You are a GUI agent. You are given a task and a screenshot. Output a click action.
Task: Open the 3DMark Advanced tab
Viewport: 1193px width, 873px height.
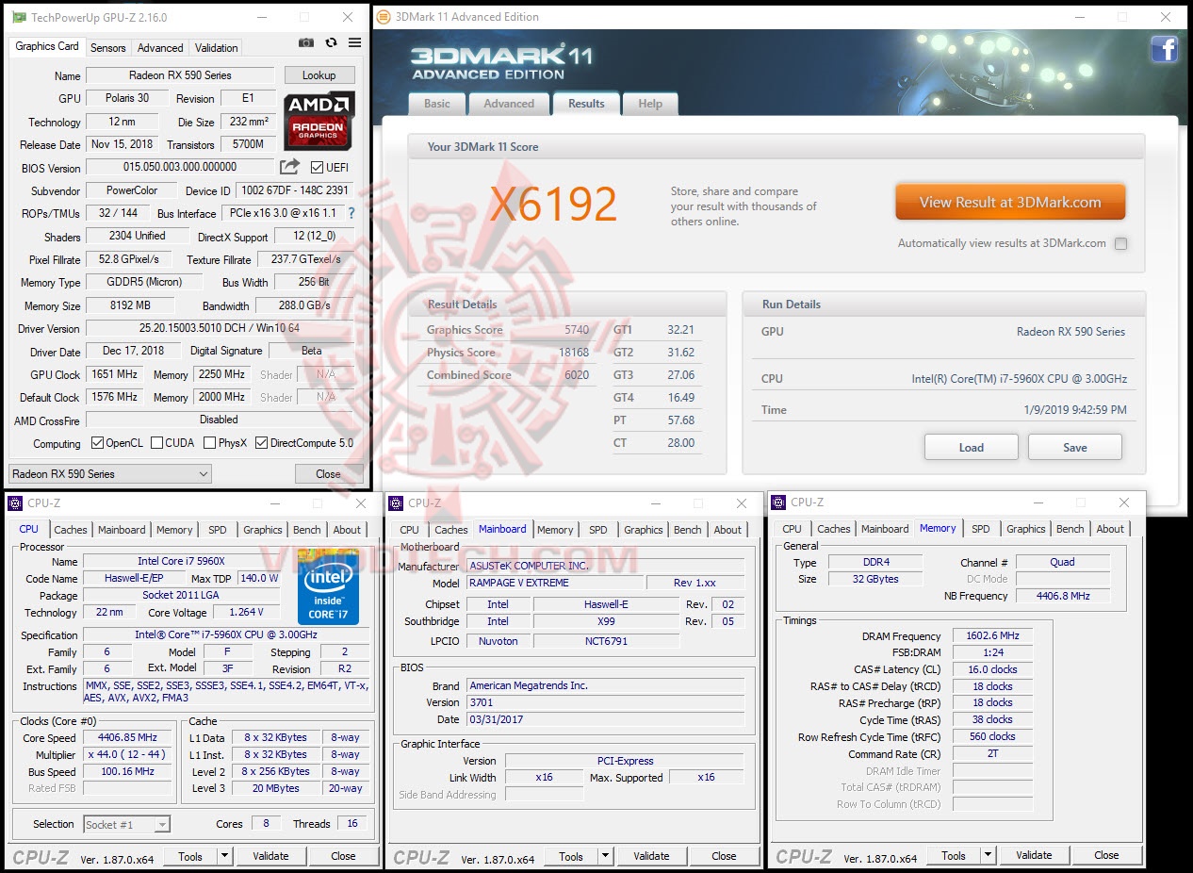coord(509,104)
